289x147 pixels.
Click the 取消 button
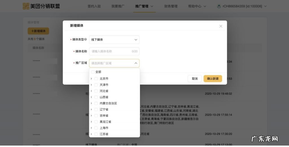tap(195, 79)
